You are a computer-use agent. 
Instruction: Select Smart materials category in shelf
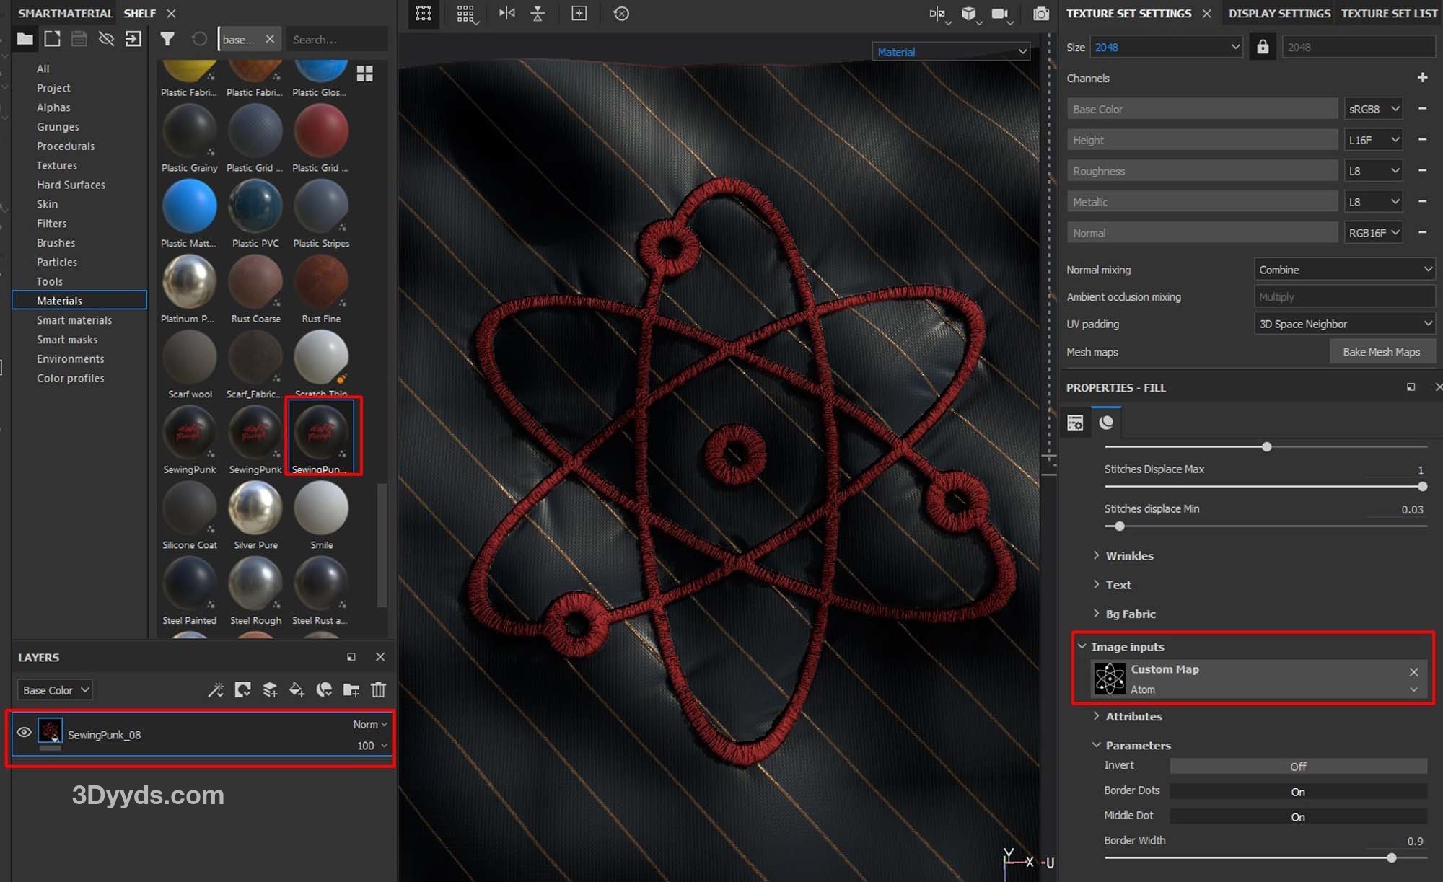tap(74, 320)
